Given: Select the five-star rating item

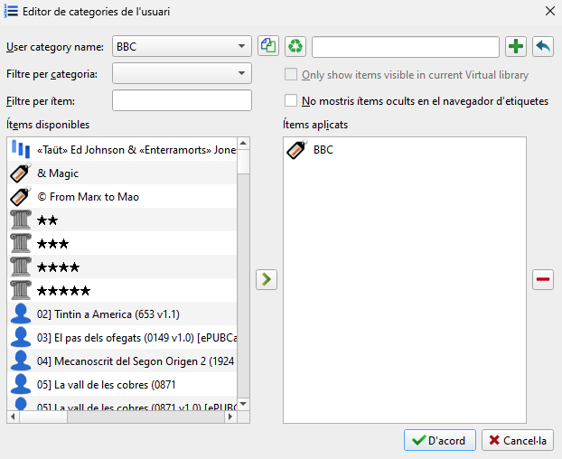Looking at the screenshot, I should tap(63, 290).
